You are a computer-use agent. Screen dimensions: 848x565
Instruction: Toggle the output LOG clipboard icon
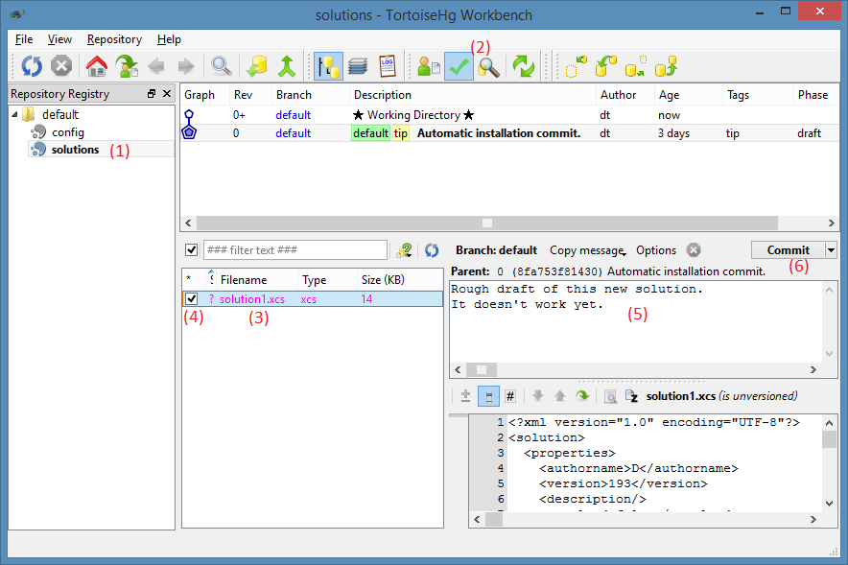coord(388,66)
